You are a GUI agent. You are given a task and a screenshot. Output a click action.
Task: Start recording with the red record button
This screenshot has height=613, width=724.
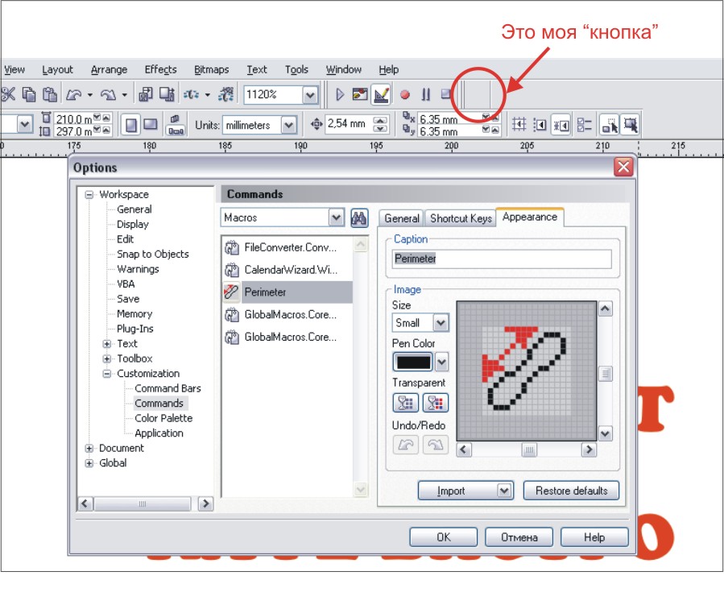[405, 95]
